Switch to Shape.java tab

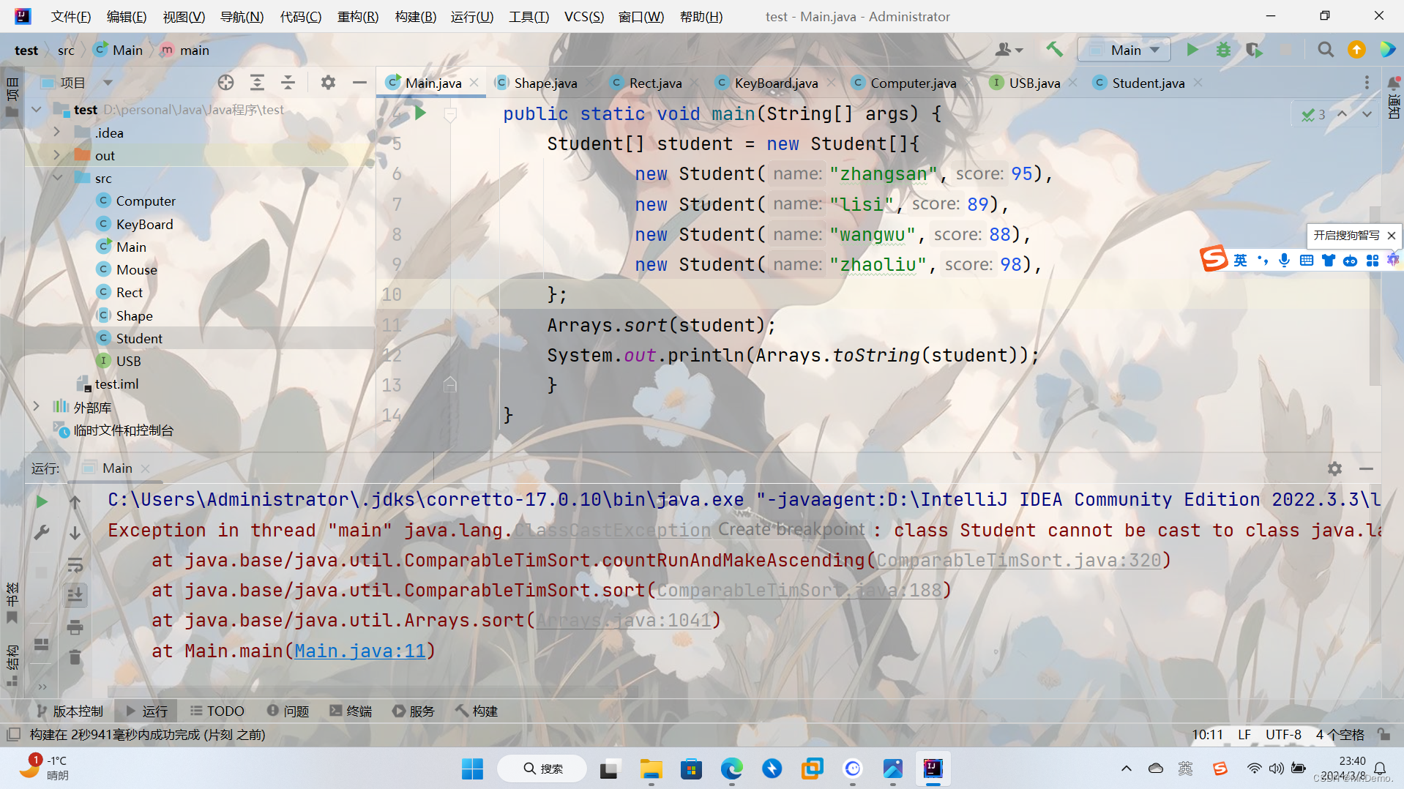tap(545, 83)
